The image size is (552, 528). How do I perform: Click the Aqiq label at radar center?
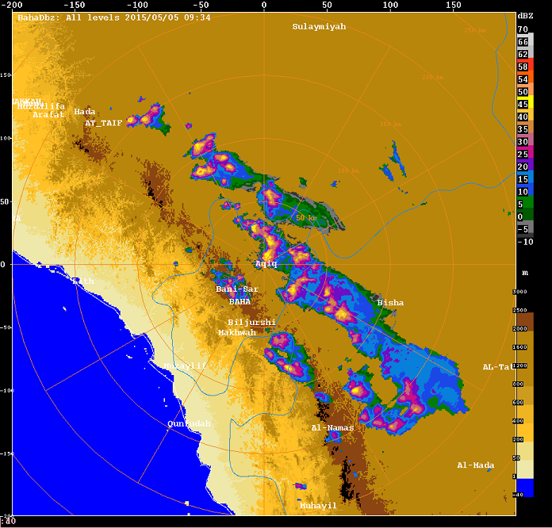click(x=266, y=264)
